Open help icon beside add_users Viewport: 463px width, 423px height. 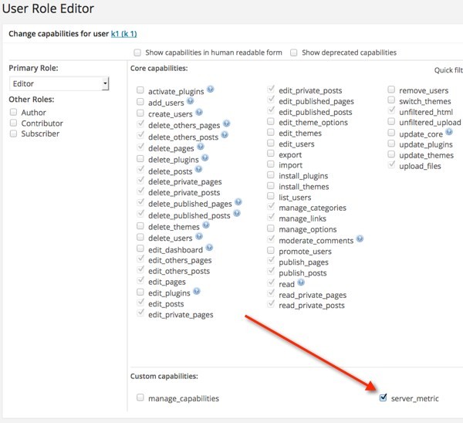[191, 100]
